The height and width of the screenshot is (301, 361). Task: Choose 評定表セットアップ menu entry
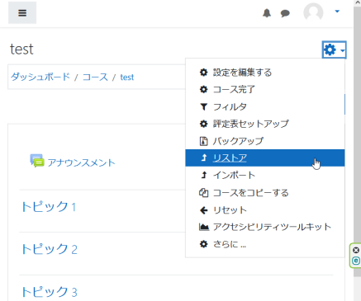pos(265,124)
